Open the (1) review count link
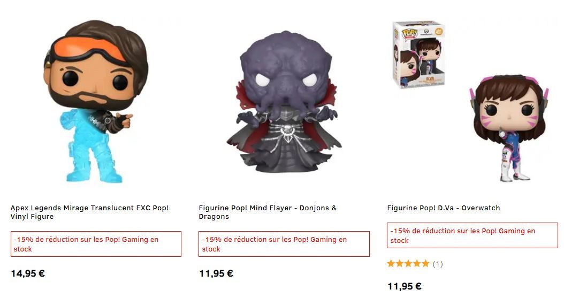The image size is (564, 298). tap(438, 264)
